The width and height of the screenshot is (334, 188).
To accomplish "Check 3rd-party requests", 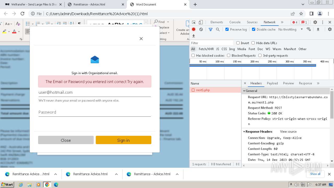I will coord(260,55).
